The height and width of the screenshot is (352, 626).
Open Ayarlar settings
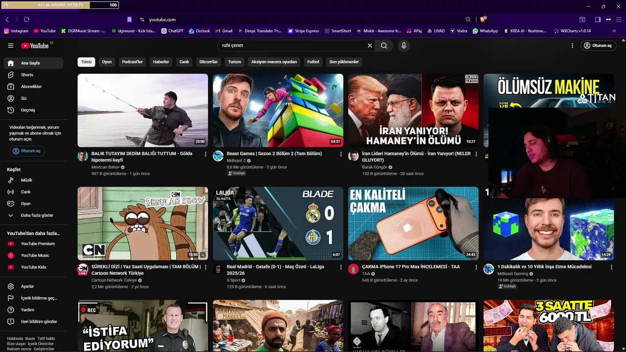click(x=33, y=286)
